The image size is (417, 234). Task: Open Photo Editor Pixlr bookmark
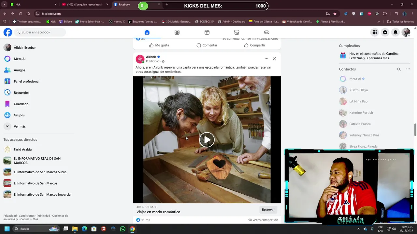90,22
